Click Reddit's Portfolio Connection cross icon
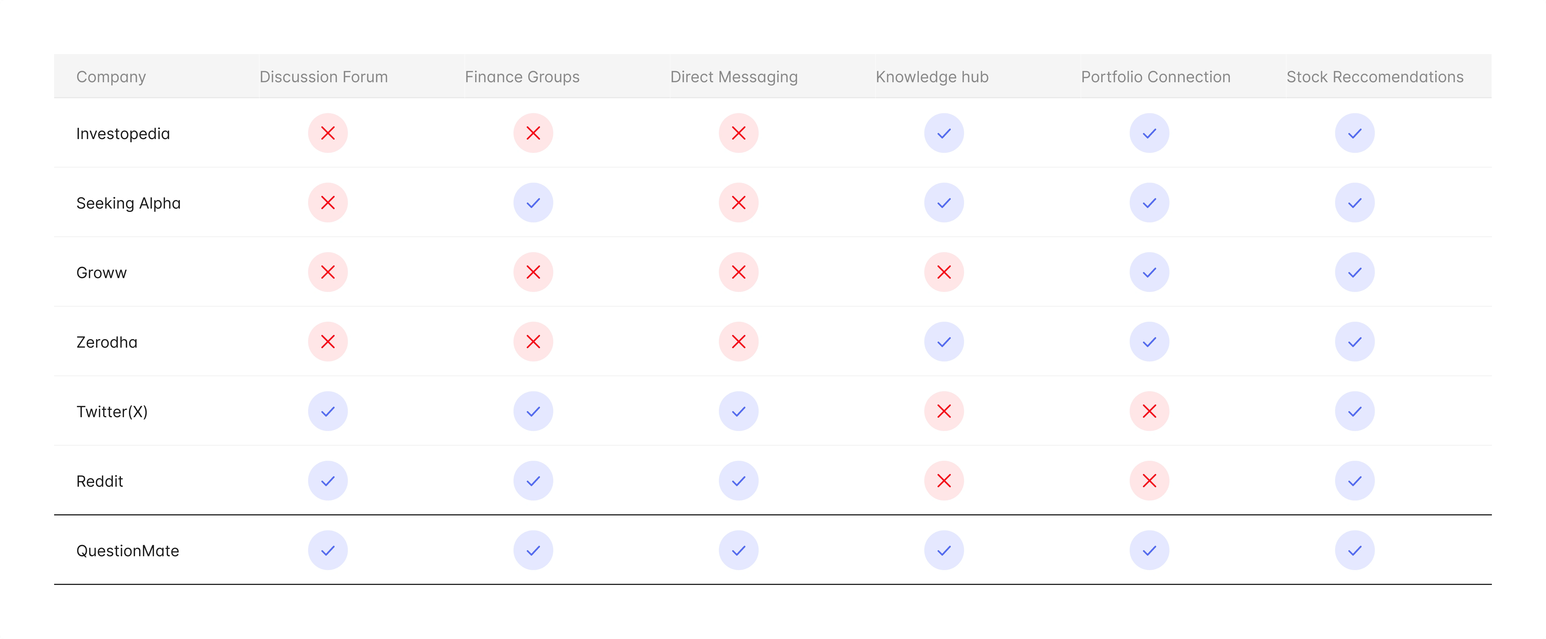Screen dimensions: 1546x639 pyautogui.click(x=1149, y=481)
